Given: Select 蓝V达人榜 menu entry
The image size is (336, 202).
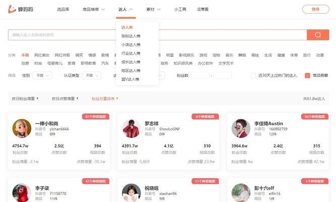Looking at the screenshot, I should click(130, 79).
